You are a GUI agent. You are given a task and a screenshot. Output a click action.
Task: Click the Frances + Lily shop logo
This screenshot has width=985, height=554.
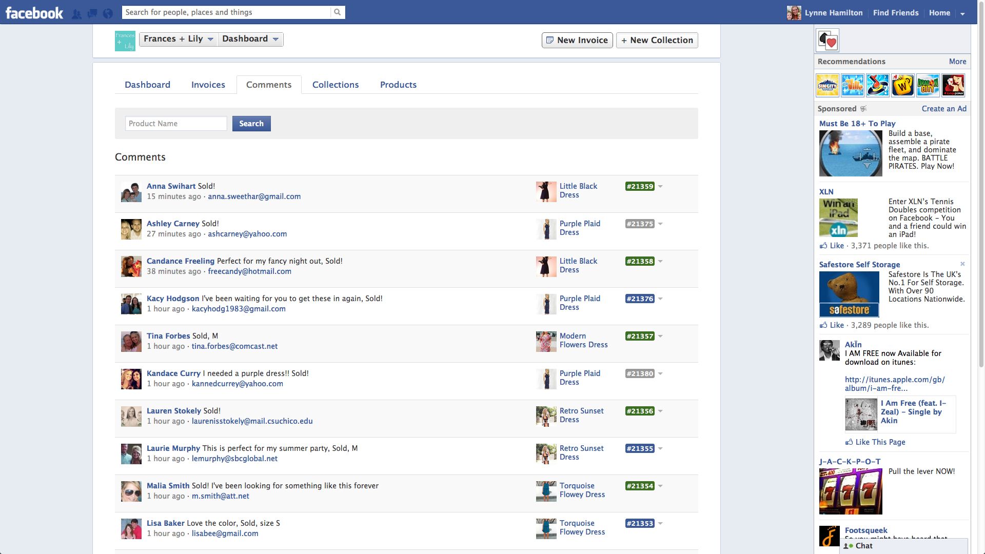coord(125,41)
